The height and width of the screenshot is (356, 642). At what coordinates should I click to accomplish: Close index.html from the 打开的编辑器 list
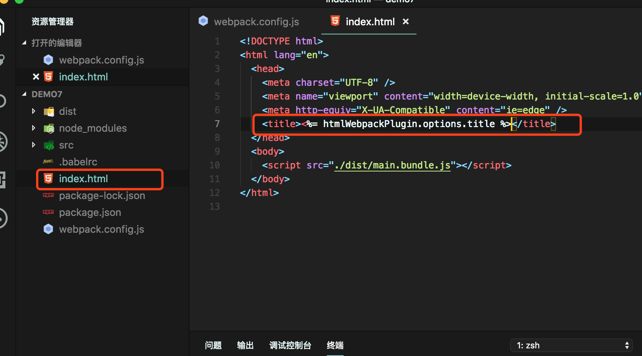pos(36,77)
